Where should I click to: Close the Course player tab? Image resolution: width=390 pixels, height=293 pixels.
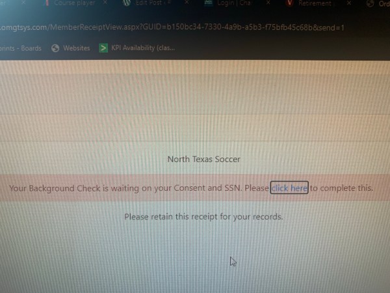tap(105, 3)
